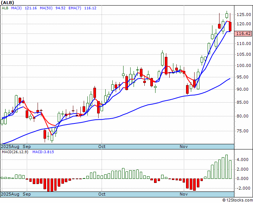Click the 100.00 price axis label
Screen dimensions: 253x203
click(244, 65)
